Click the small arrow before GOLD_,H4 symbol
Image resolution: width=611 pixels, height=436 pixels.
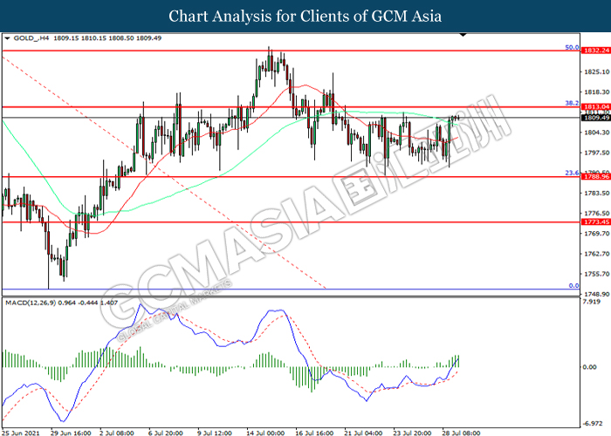pos(8,39)
